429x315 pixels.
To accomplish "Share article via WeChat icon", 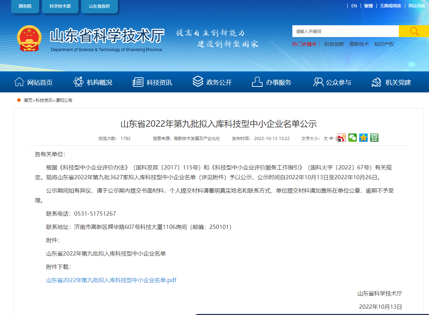I will (352, 138).
